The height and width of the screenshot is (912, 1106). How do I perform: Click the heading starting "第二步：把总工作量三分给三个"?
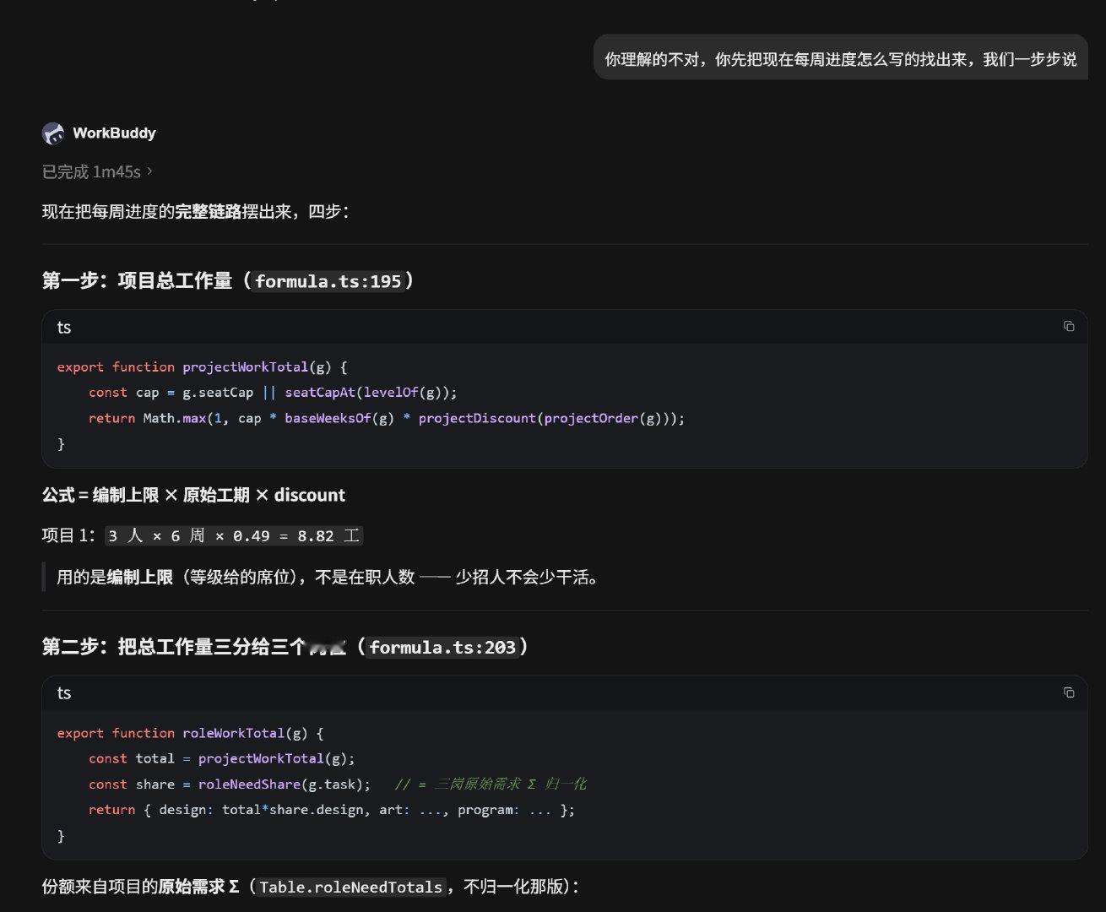(285, 648)
